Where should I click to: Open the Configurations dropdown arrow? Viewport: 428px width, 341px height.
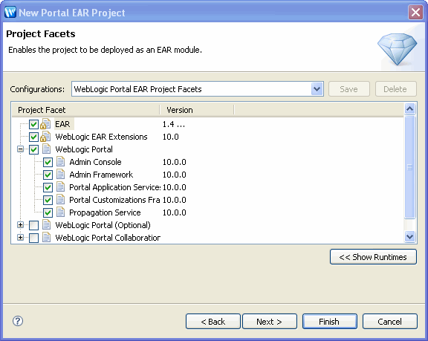point(317,89)
